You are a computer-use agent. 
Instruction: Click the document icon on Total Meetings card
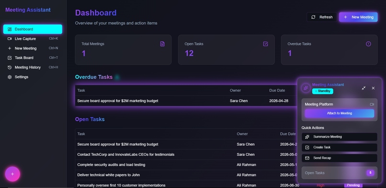click(162, 44)
